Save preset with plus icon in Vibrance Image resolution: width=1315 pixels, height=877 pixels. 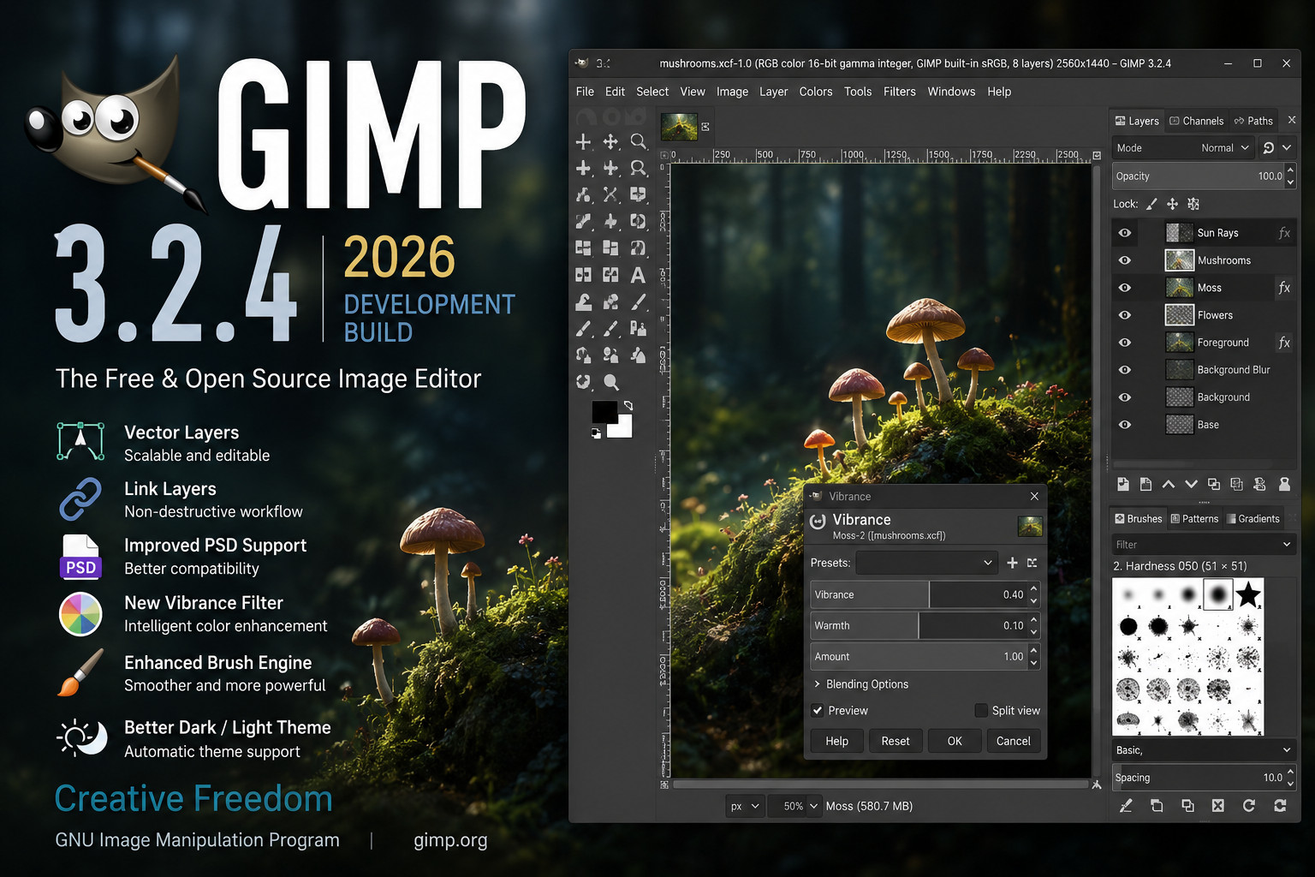pyautogui.click(x=1012, y=563)
